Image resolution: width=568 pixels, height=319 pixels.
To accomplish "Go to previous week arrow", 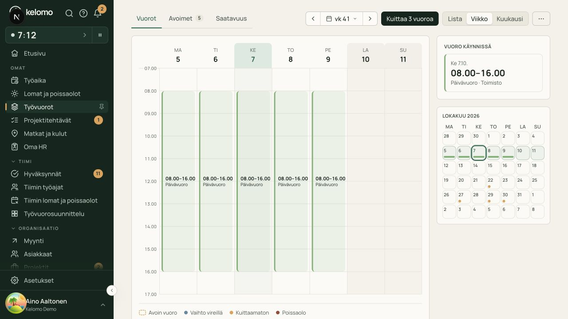I will [x=313, y=19].
